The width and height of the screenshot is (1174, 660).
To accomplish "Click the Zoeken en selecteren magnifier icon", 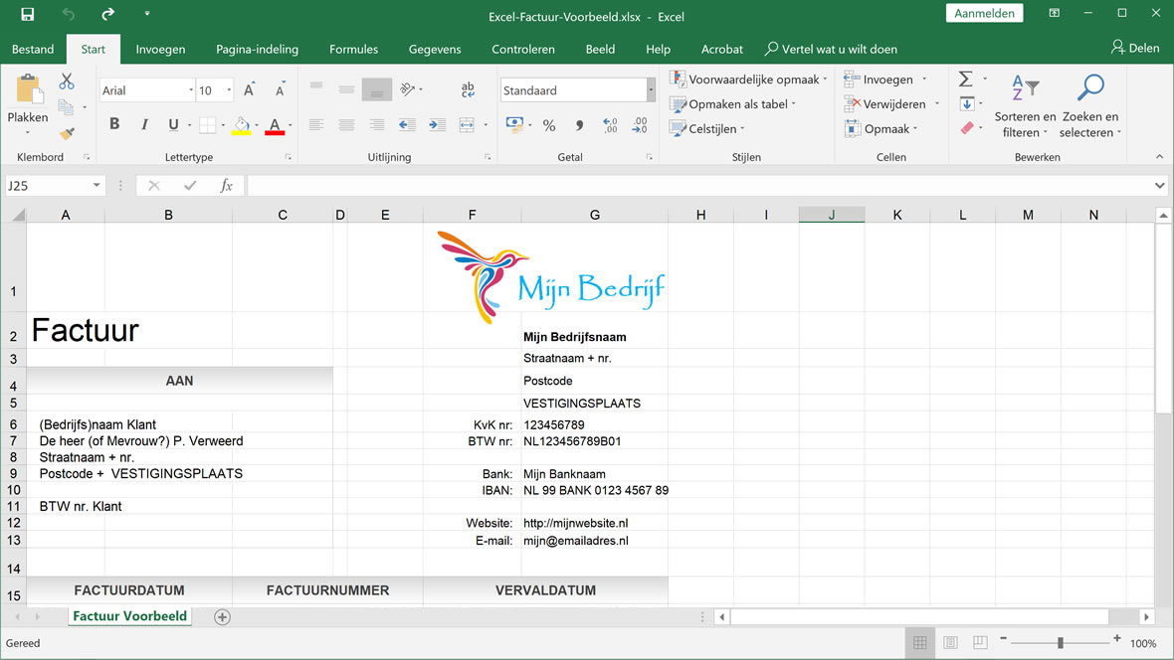I will (1090, 87).
